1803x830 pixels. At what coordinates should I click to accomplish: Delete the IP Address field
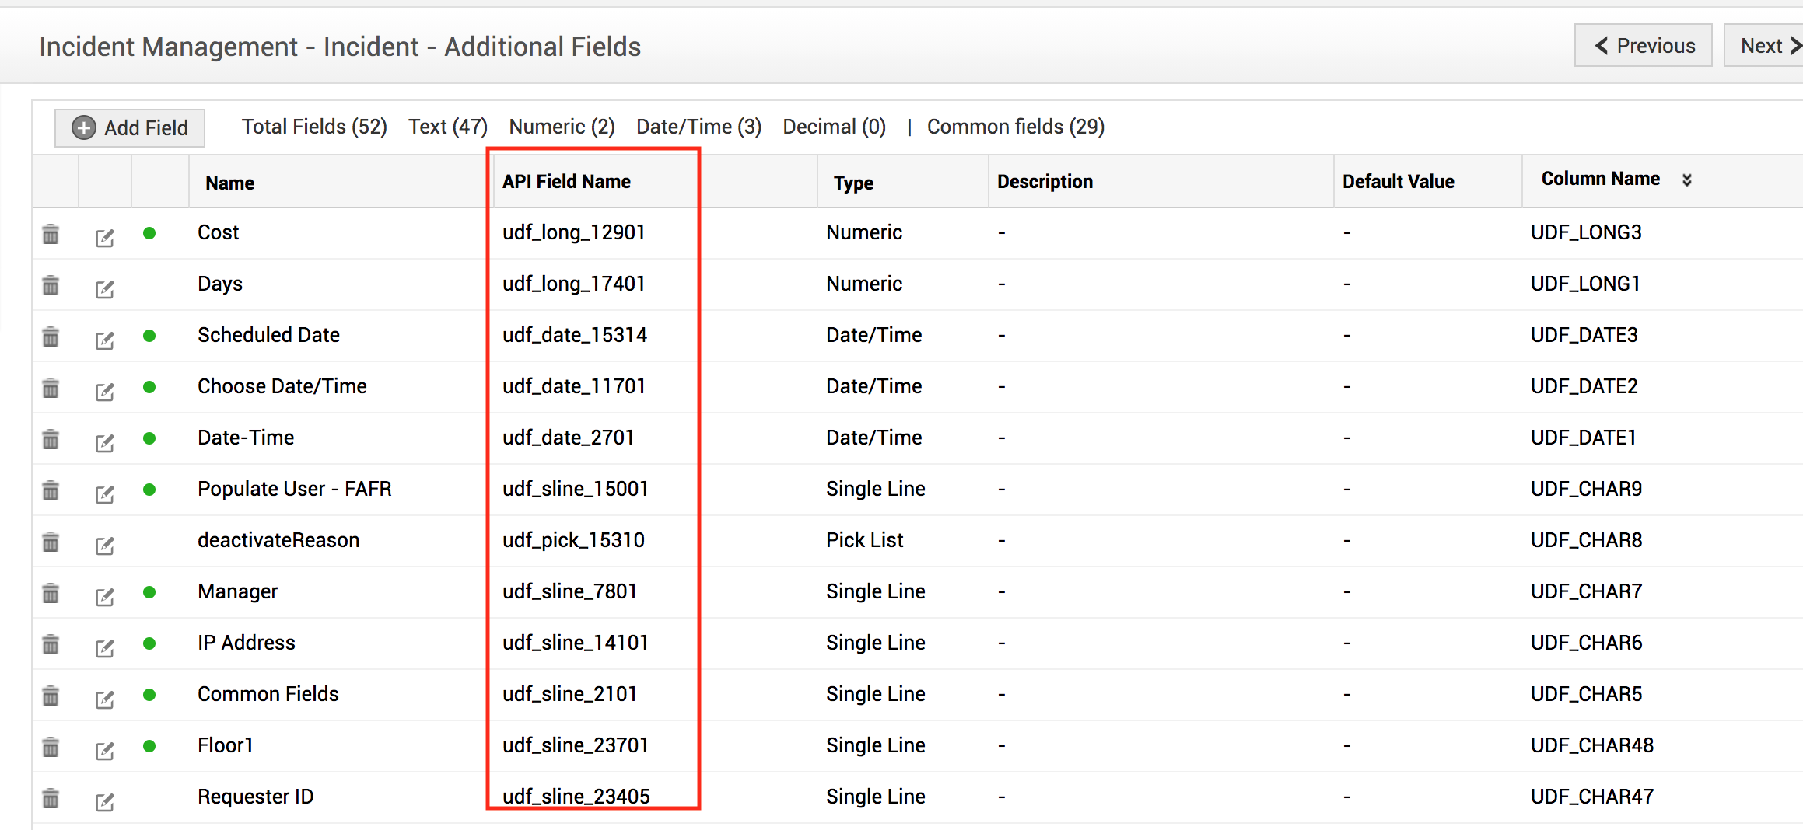point(51,644)
